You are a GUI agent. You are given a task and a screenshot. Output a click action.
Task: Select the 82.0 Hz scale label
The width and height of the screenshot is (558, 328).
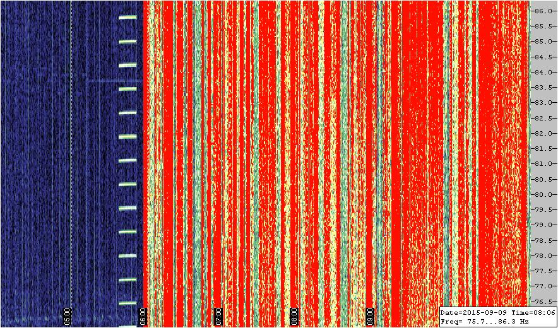point(542,133)
